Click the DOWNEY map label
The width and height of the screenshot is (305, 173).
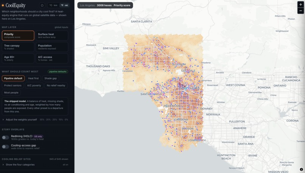point(207,109)
